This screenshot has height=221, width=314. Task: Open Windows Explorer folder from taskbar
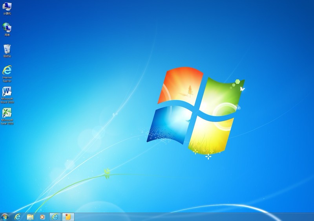pyautogui.click(x=30, y=217)
